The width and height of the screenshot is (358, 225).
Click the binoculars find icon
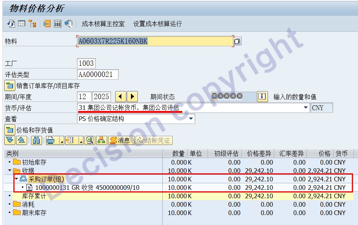[36, 140]
